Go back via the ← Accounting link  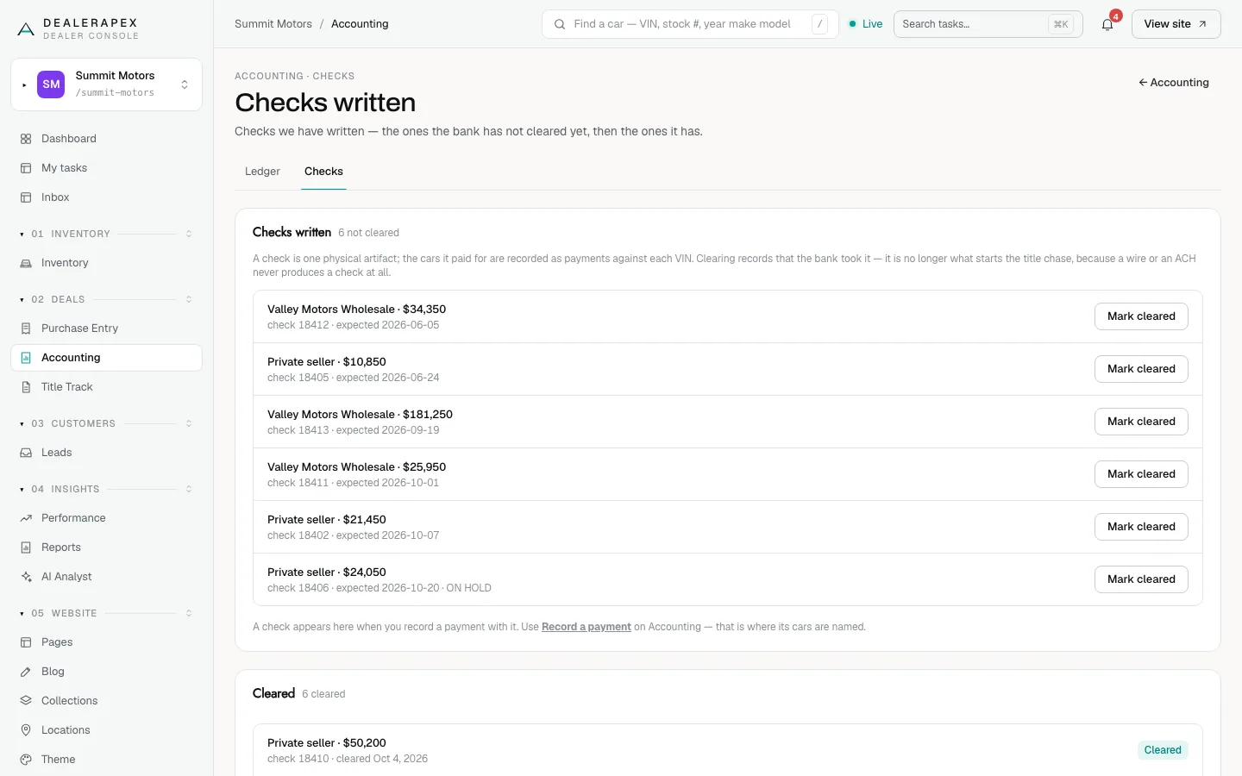tap(1174, 83)
